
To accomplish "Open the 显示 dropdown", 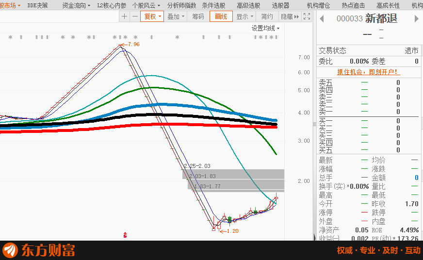I will click(x=244, y=16).
